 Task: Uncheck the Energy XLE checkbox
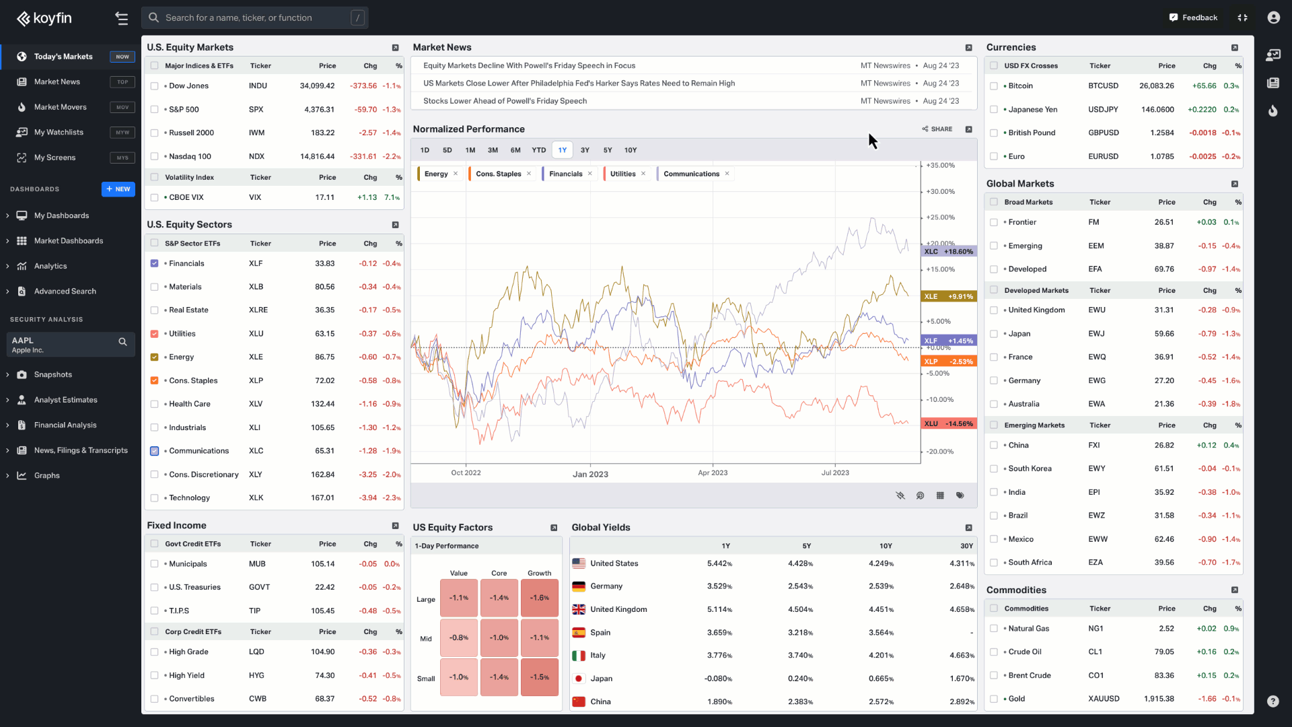click(x=155, y=357)
